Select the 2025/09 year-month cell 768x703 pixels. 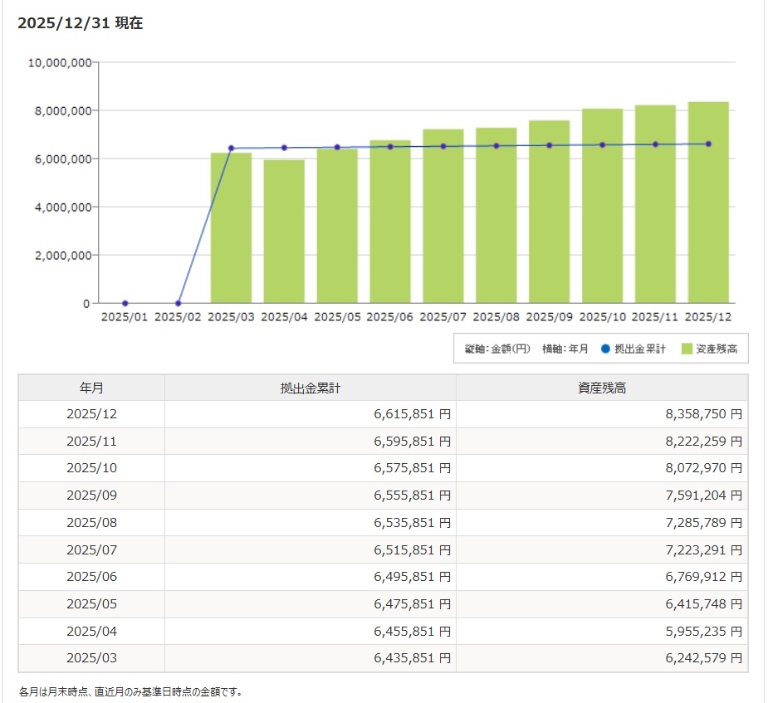tap(91, 496)
